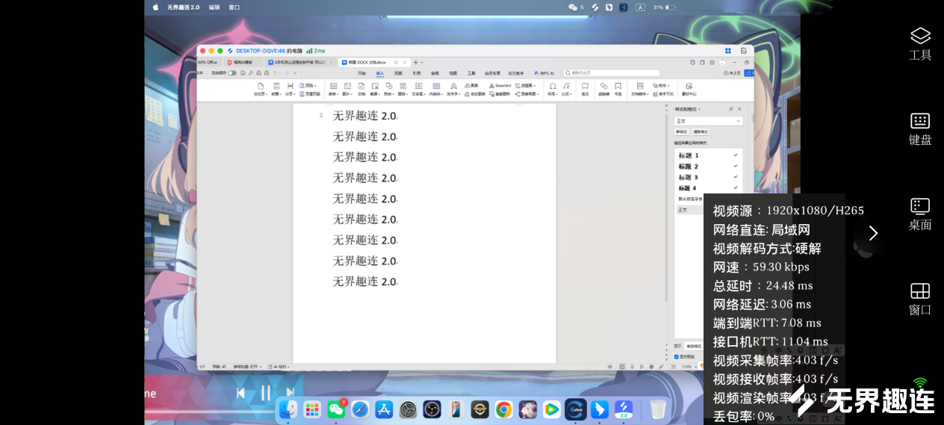Switch to the 插入 ribbon tab
The image size is (944, 425).
coord(380,73)
